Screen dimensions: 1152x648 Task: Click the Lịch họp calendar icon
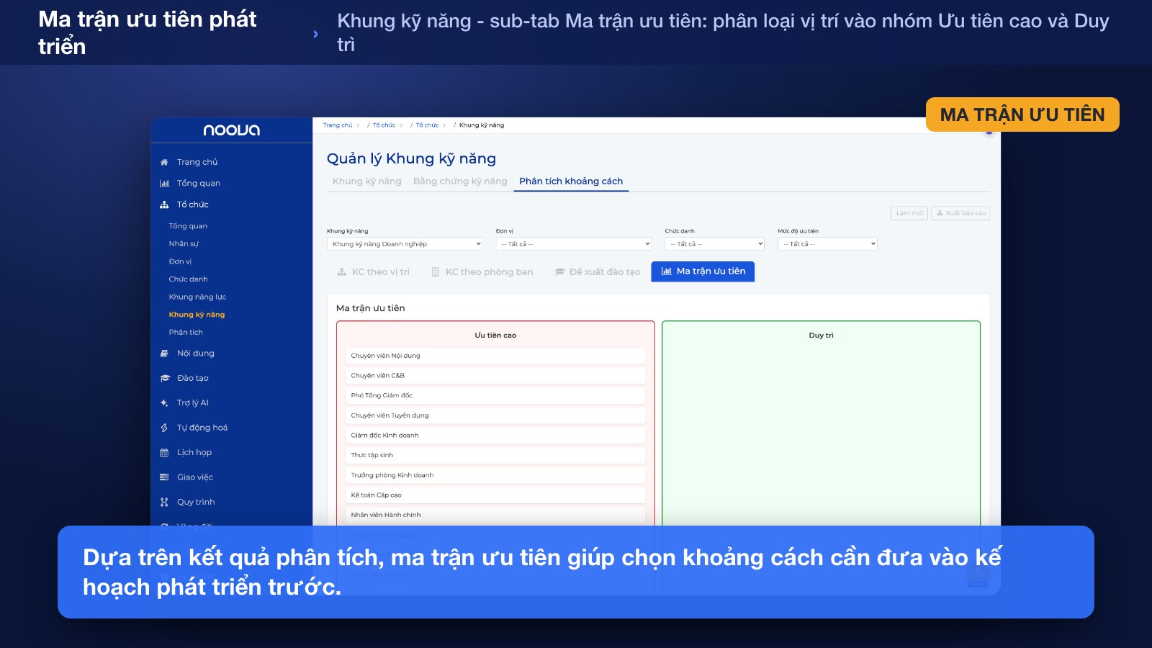[164, 453]
